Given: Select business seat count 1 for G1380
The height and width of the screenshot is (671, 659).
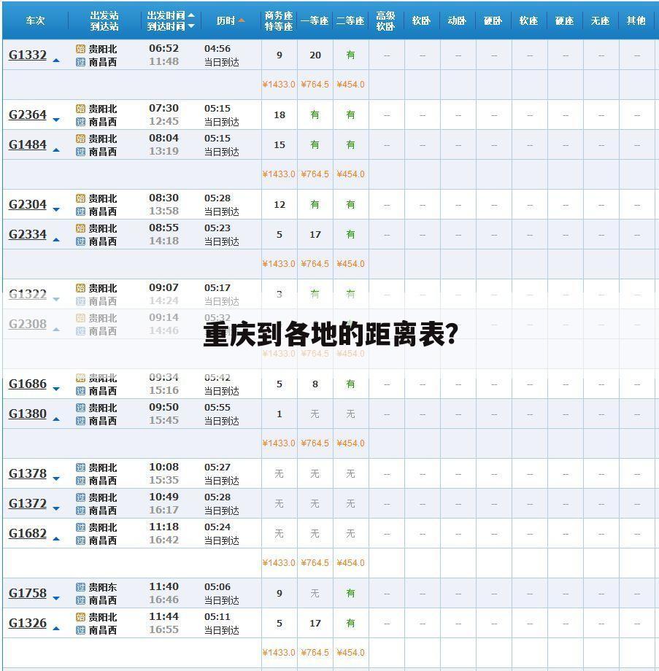Looking at the screenshot, I should [x=280, y=414].
